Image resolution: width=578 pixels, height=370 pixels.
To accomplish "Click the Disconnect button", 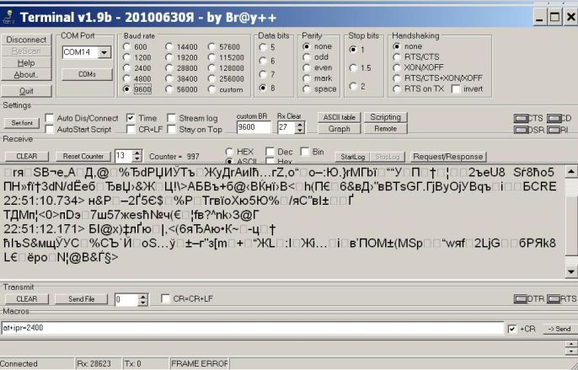I will tap(26, 40).
